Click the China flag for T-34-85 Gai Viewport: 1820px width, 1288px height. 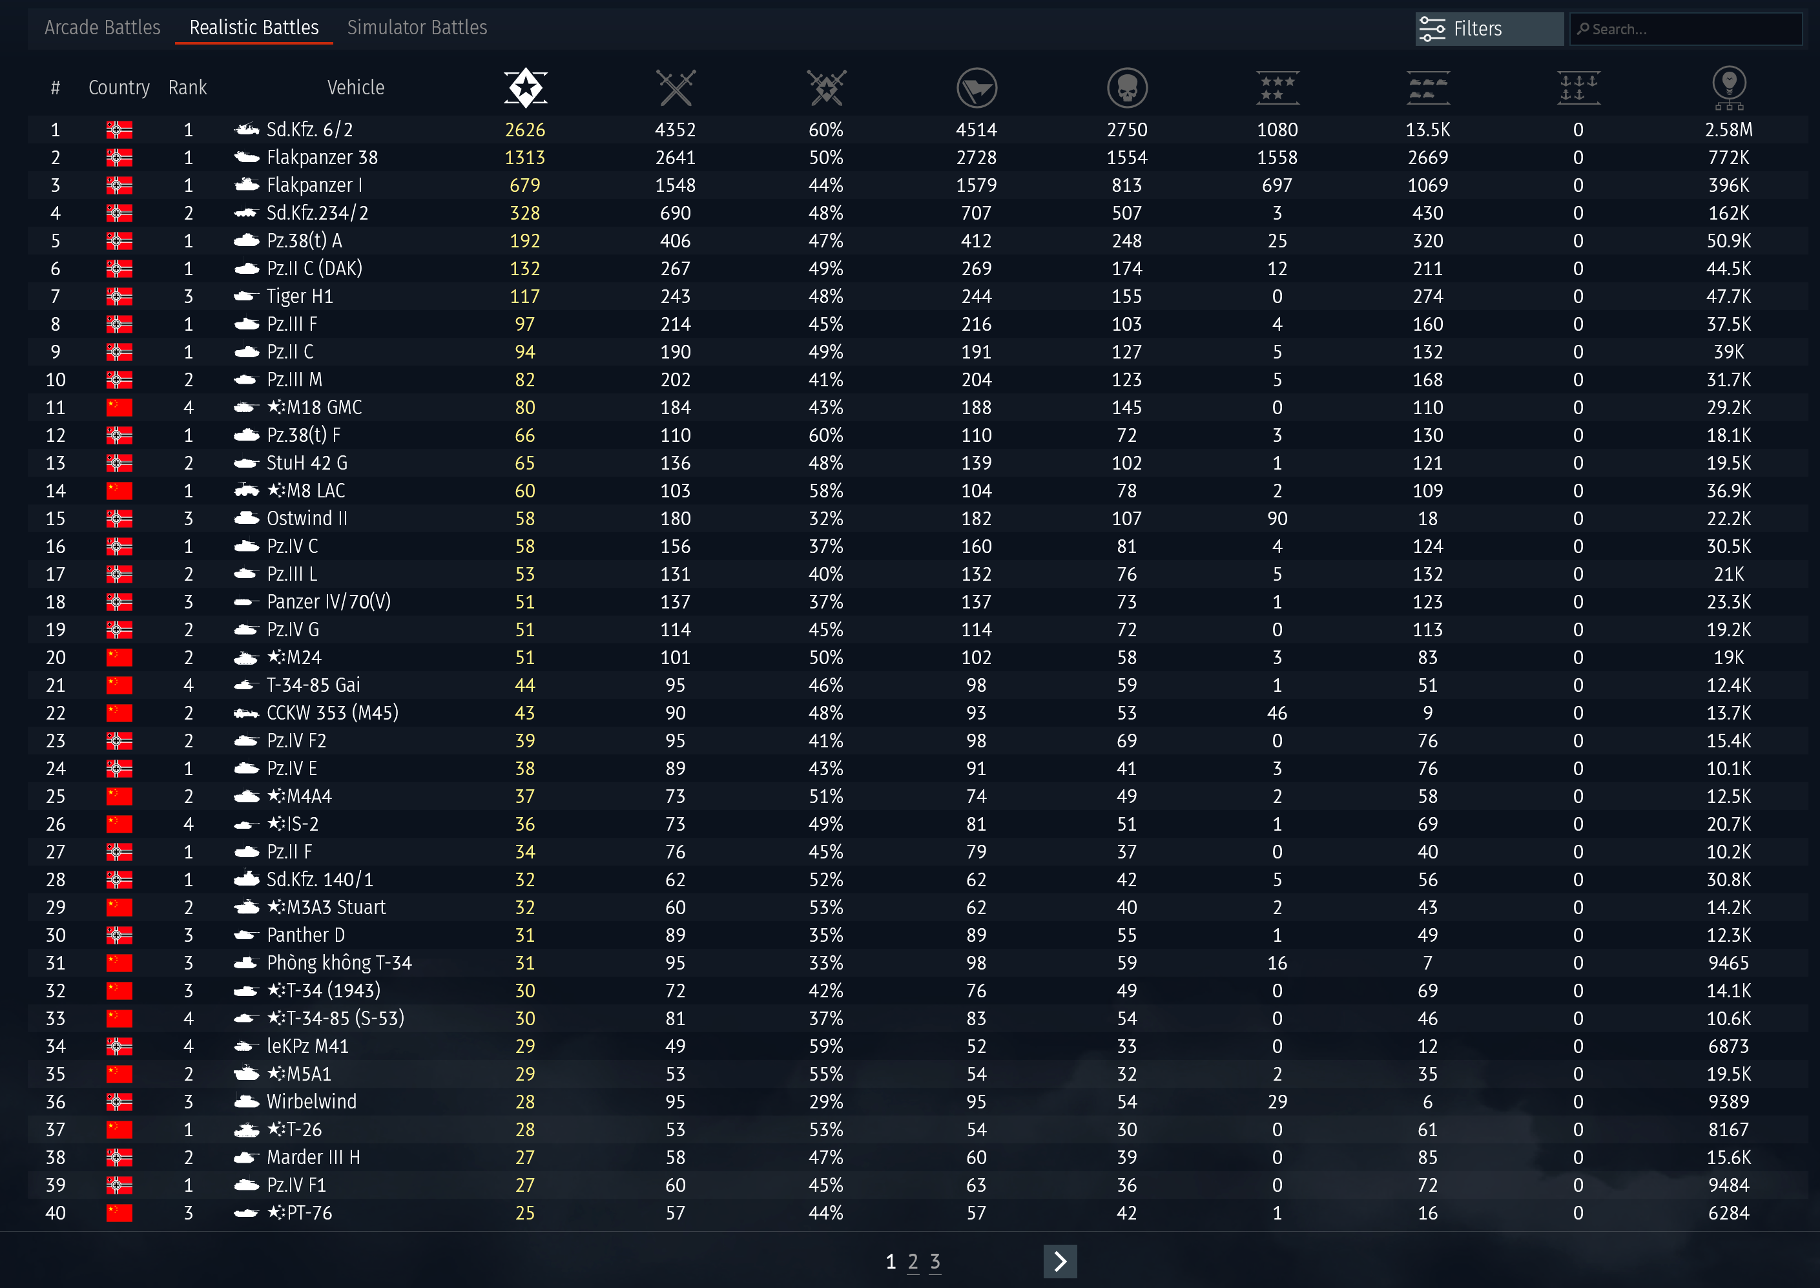pyautogui.click(x=119, y=685)
